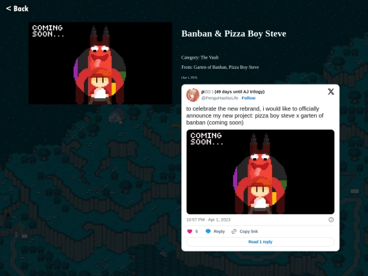Viewport: 368px width, 276px height.
Task: Like the tweet with heart icon
Action: click(x=189, y=232)
